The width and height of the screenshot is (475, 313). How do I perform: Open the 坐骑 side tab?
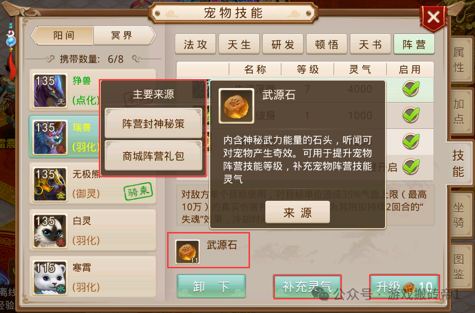point(459,215)
